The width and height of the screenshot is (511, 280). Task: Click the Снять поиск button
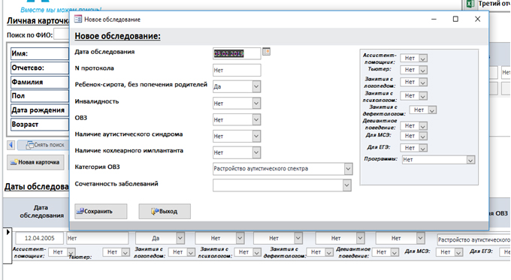44,145
